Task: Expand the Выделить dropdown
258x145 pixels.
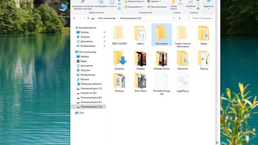Action: coord(209,8)
